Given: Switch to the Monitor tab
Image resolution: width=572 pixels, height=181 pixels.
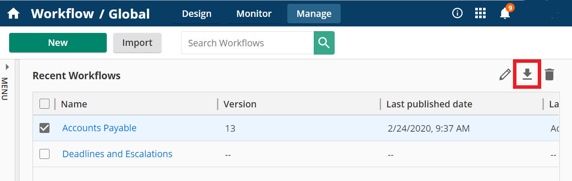Looking at the screenshot, I should pos(254,14).
